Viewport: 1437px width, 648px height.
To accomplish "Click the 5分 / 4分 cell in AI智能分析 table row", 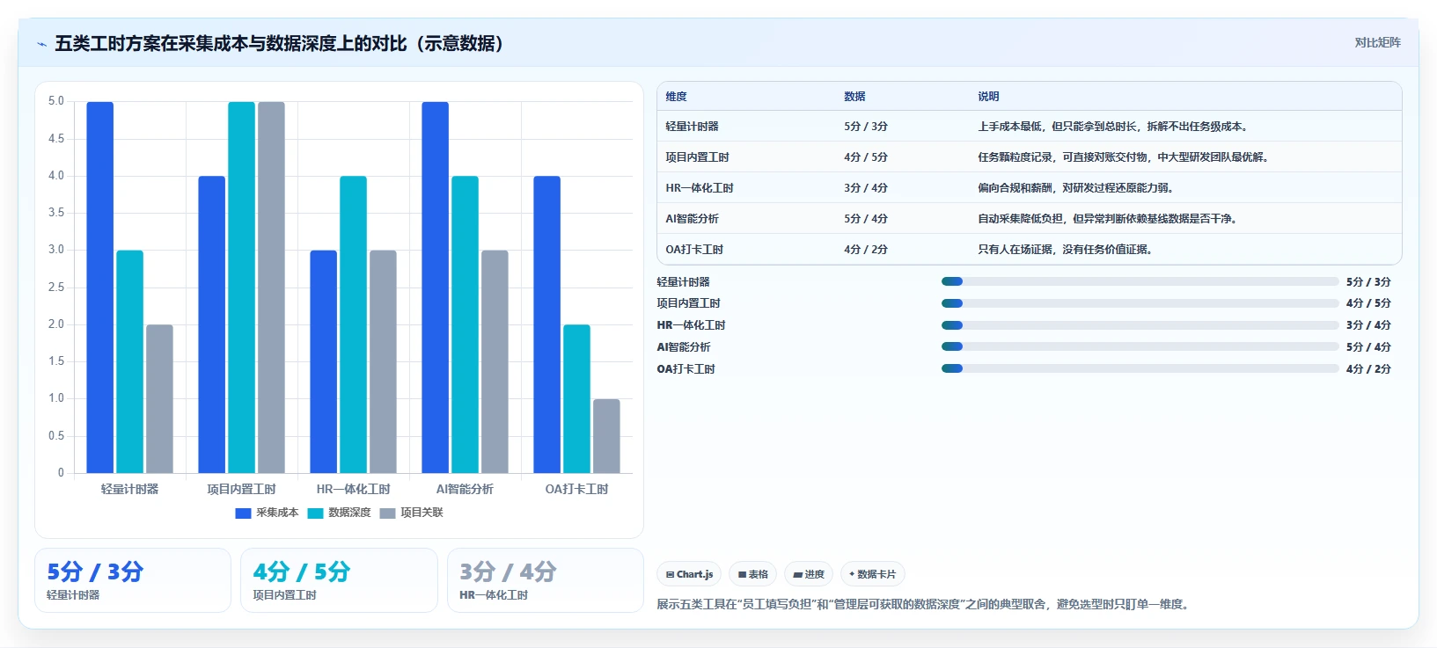I will [x=866, y=219].
